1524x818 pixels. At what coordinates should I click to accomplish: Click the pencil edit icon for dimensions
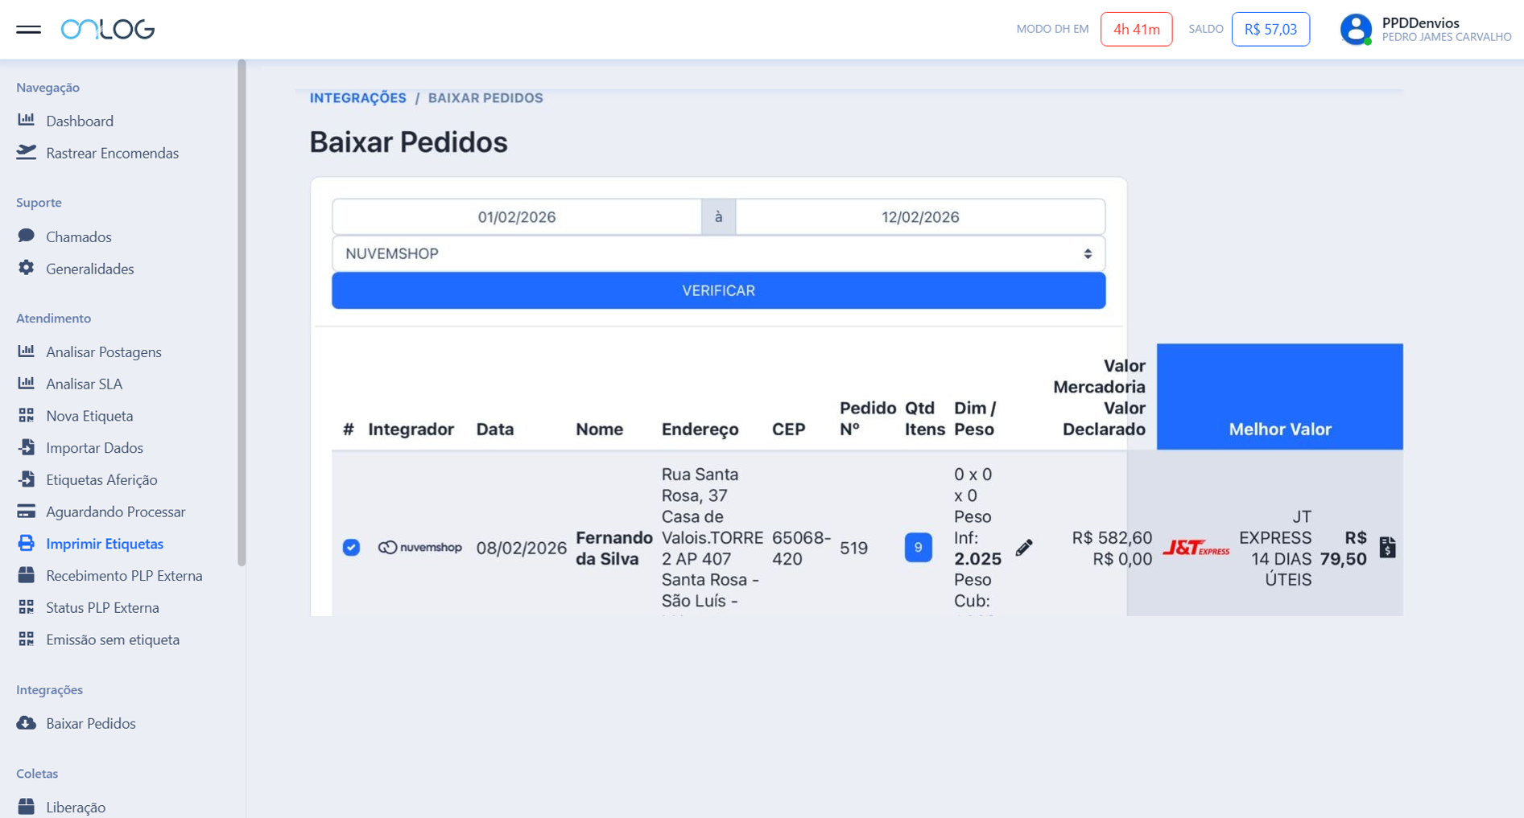[x=1023, y=548]
